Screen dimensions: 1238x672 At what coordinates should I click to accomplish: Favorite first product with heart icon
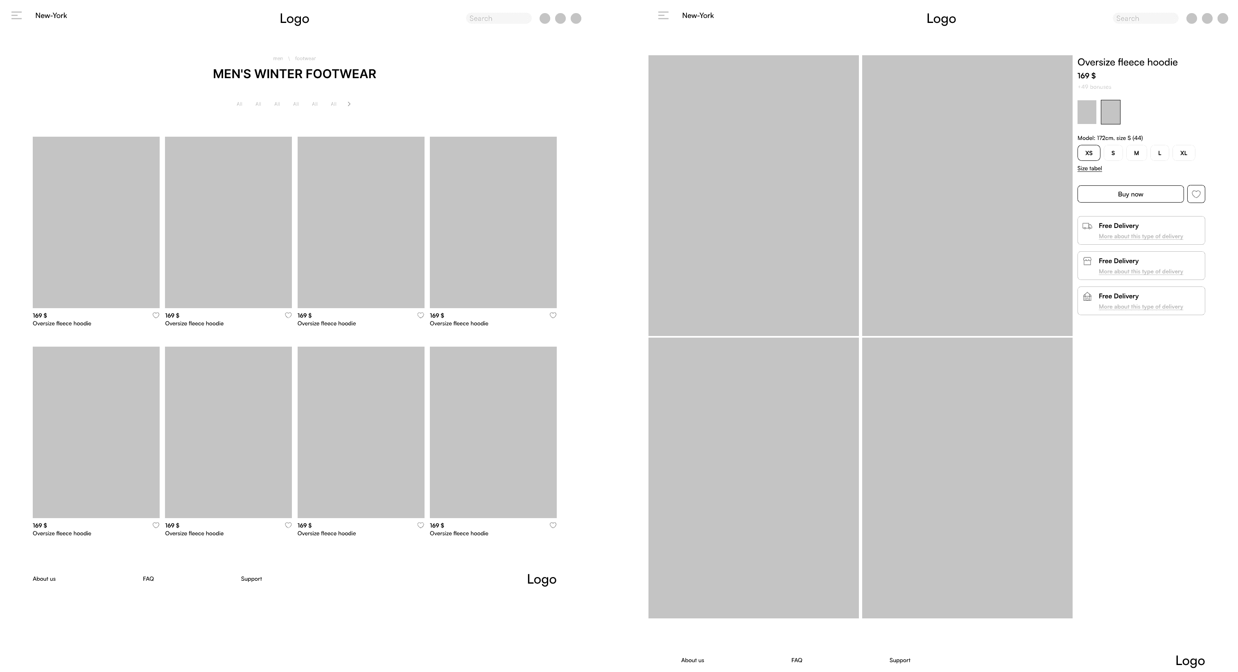[x=156, y=316]
